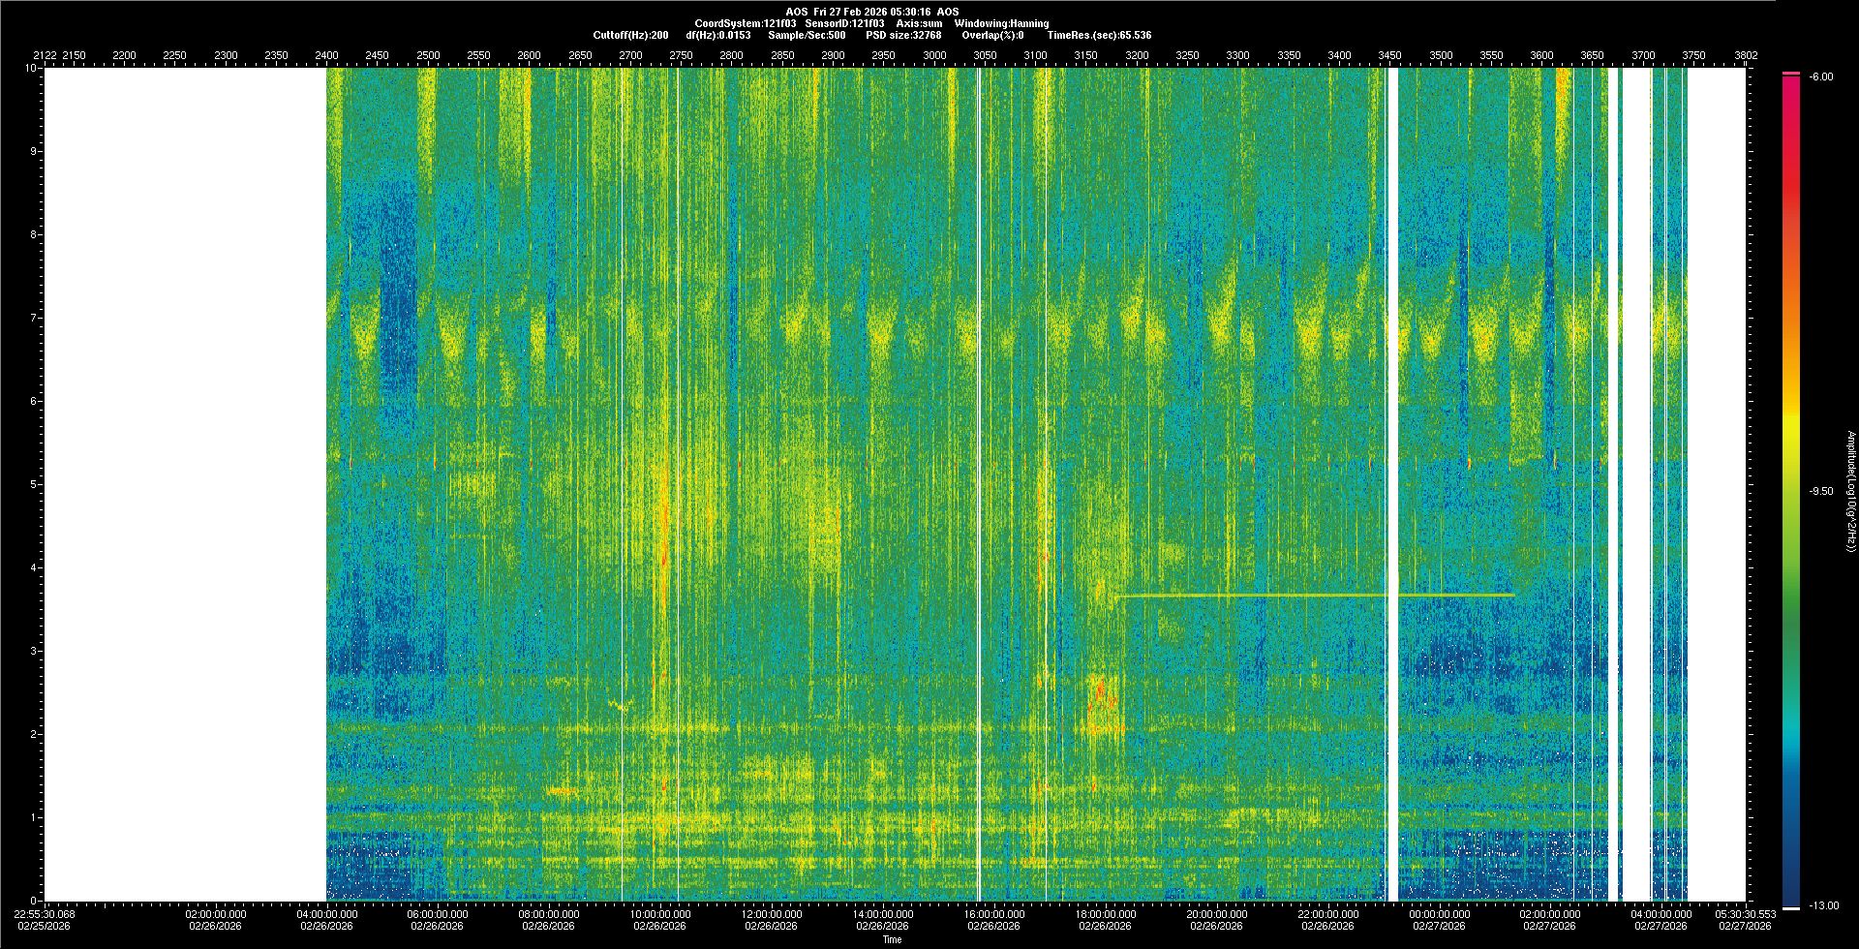Click the -9.50 label on the colorbar

pos(1820,491)
